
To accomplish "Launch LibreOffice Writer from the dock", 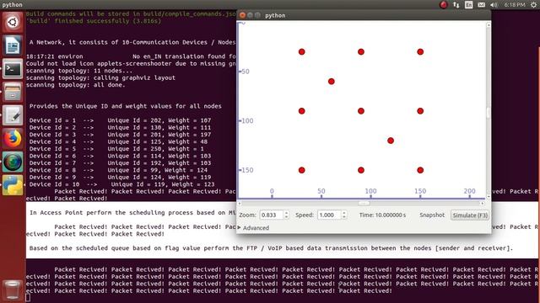I will point(13,45).
